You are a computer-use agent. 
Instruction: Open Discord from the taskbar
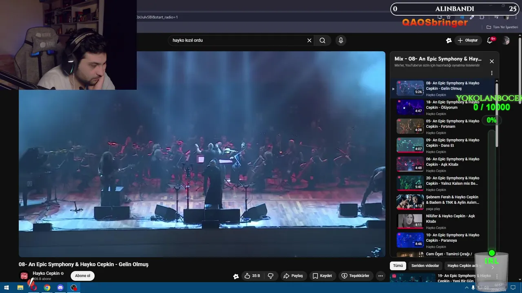click(60, 288)
